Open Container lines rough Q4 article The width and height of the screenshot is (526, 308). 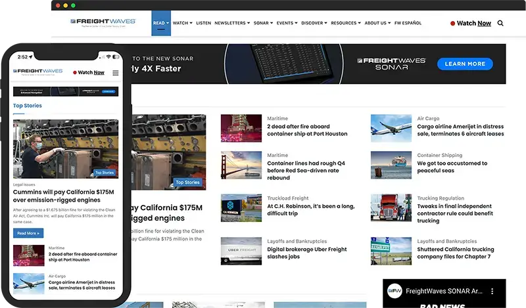coord(306,170)
